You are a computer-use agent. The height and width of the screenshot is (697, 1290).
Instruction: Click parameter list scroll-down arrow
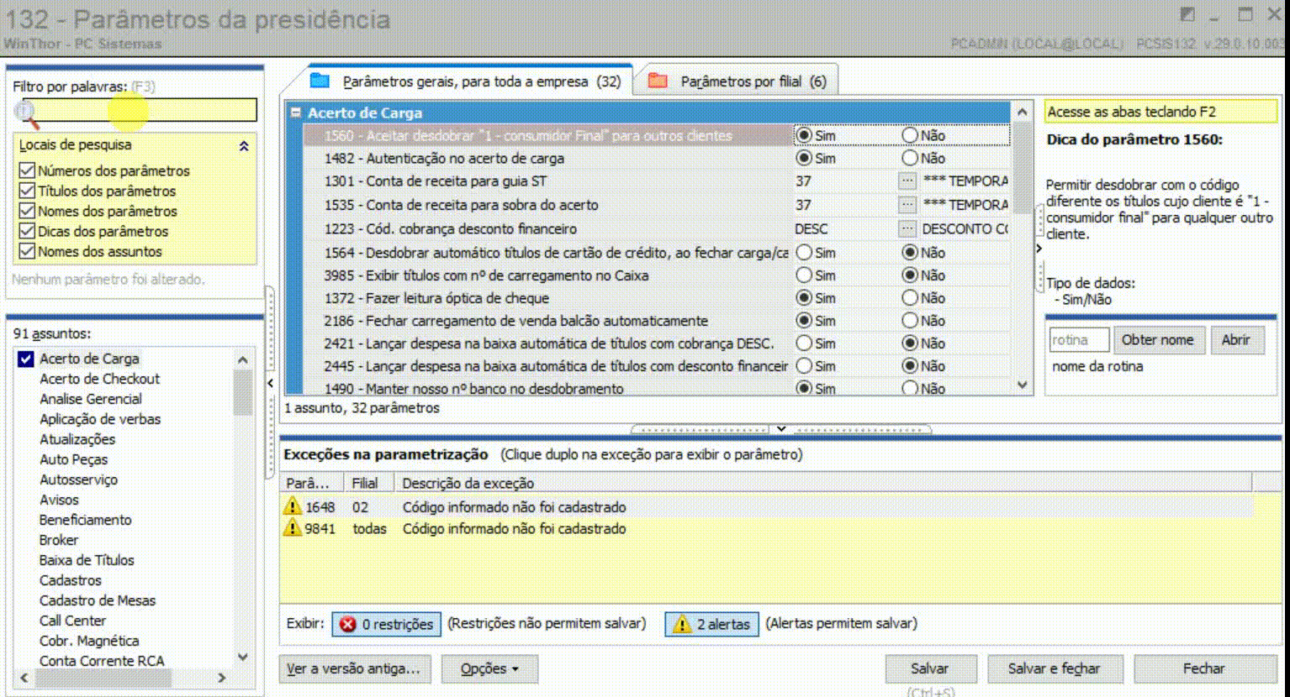pos(1022,385)
